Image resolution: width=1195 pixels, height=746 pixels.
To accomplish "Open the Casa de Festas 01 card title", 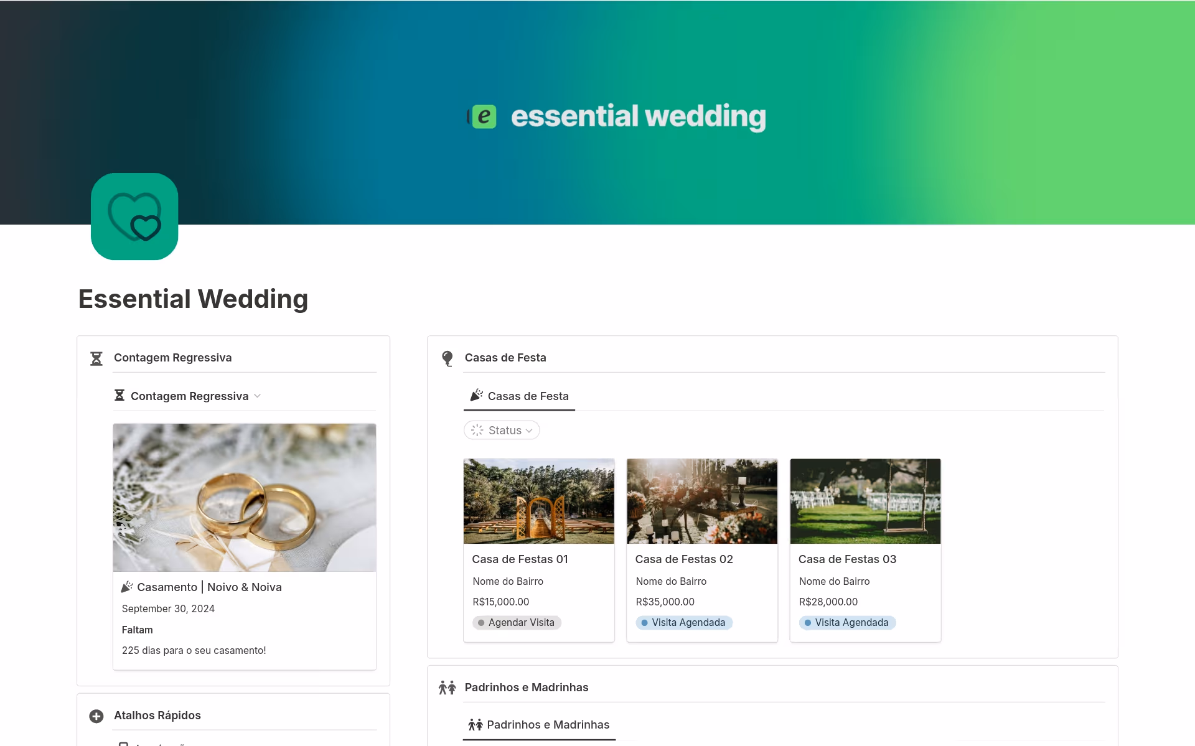I will [520, 559].
